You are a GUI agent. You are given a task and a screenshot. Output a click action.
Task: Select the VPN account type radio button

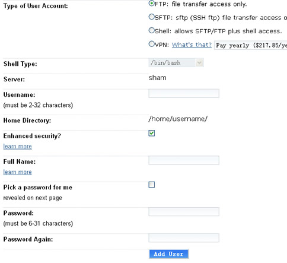point(151,44)
